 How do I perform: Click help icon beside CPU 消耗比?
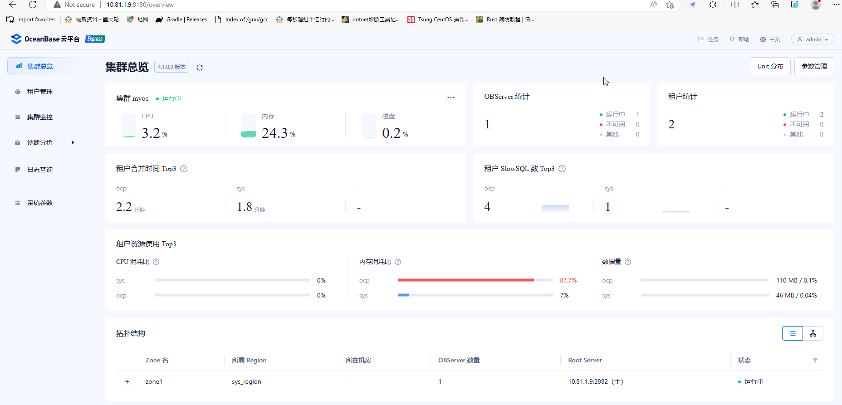coord(156,262)
